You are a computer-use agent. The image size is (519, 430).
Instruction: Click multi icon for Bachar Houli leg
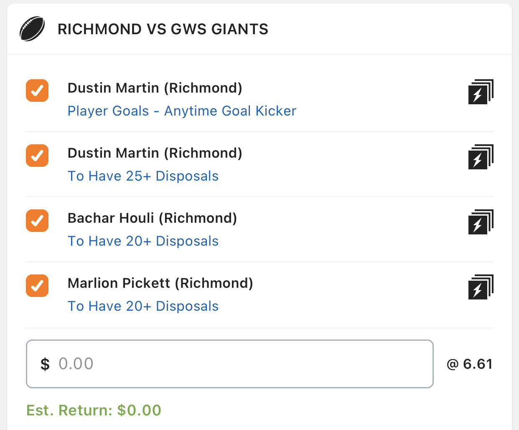tap(481, 222)
